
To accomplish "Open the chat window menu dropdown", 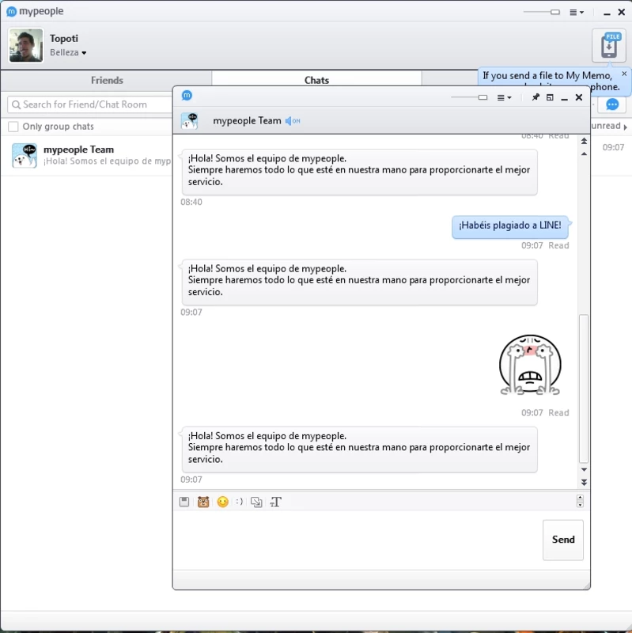I will coord(504,97).
